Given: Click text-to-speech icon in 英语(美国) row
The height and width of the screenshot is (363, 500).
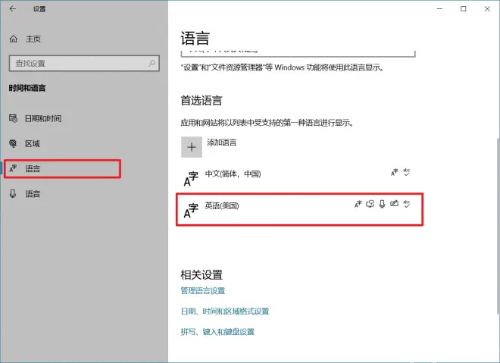Looking at the screenshot, I should coord(370,204).
